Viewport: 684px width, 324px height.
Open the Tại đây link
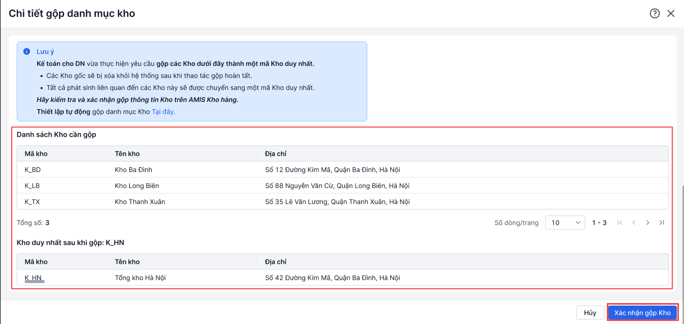point(163,111)
